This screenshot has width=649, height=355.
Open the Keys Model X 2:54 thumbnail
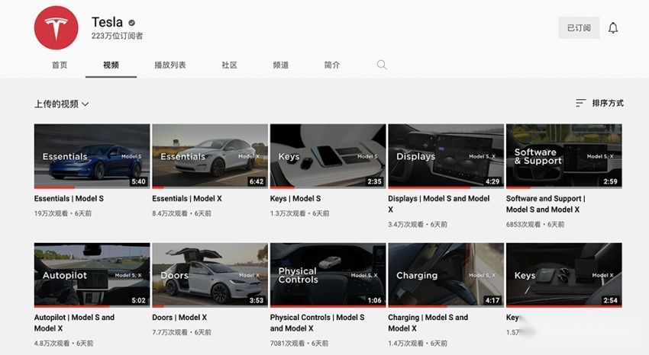[x=563, y=275]
